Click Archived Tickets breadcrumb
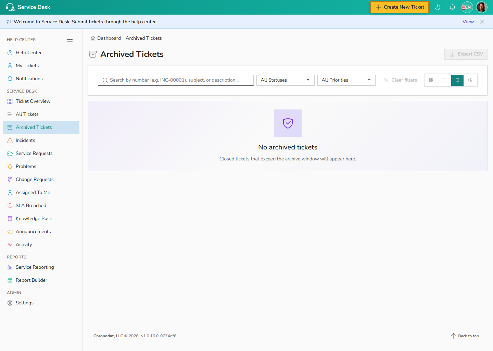The image size is (493, 351). click(x=143, y=38)
